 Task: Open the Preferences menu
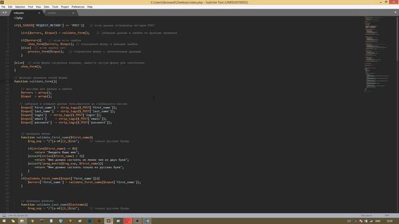click(x=78, y=7)
